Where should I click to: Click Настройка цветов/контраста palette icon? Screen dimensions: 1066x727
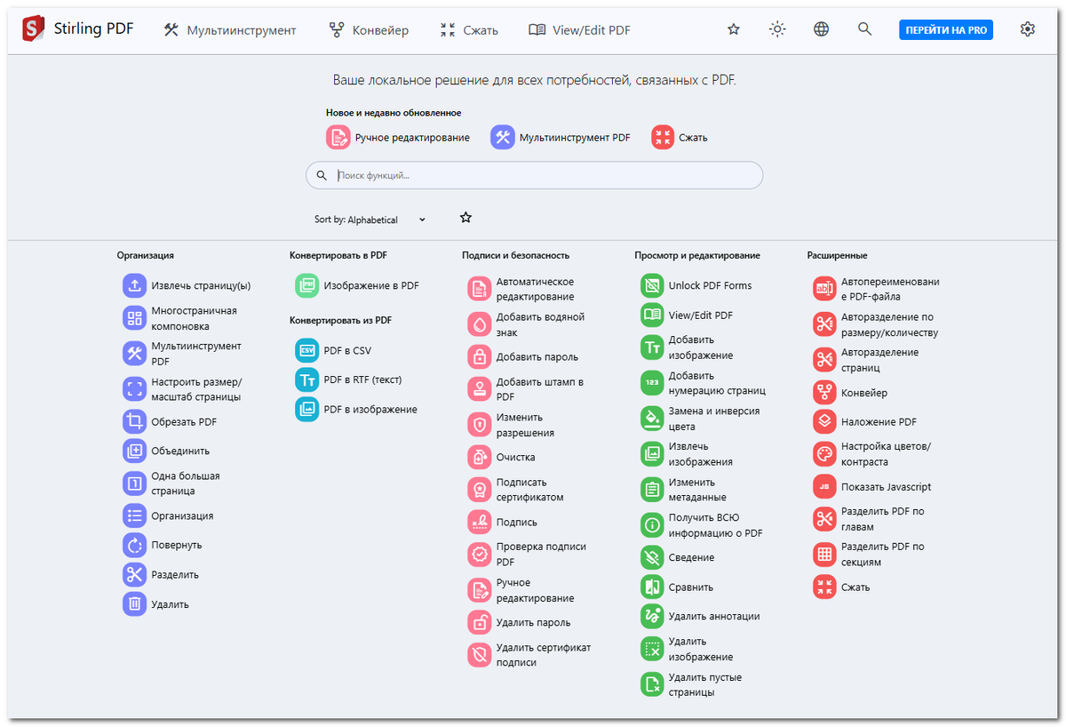click(825, 454)
